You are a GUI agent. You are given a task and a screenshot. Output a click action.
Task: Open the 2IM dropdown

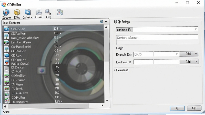pos(189,54)
